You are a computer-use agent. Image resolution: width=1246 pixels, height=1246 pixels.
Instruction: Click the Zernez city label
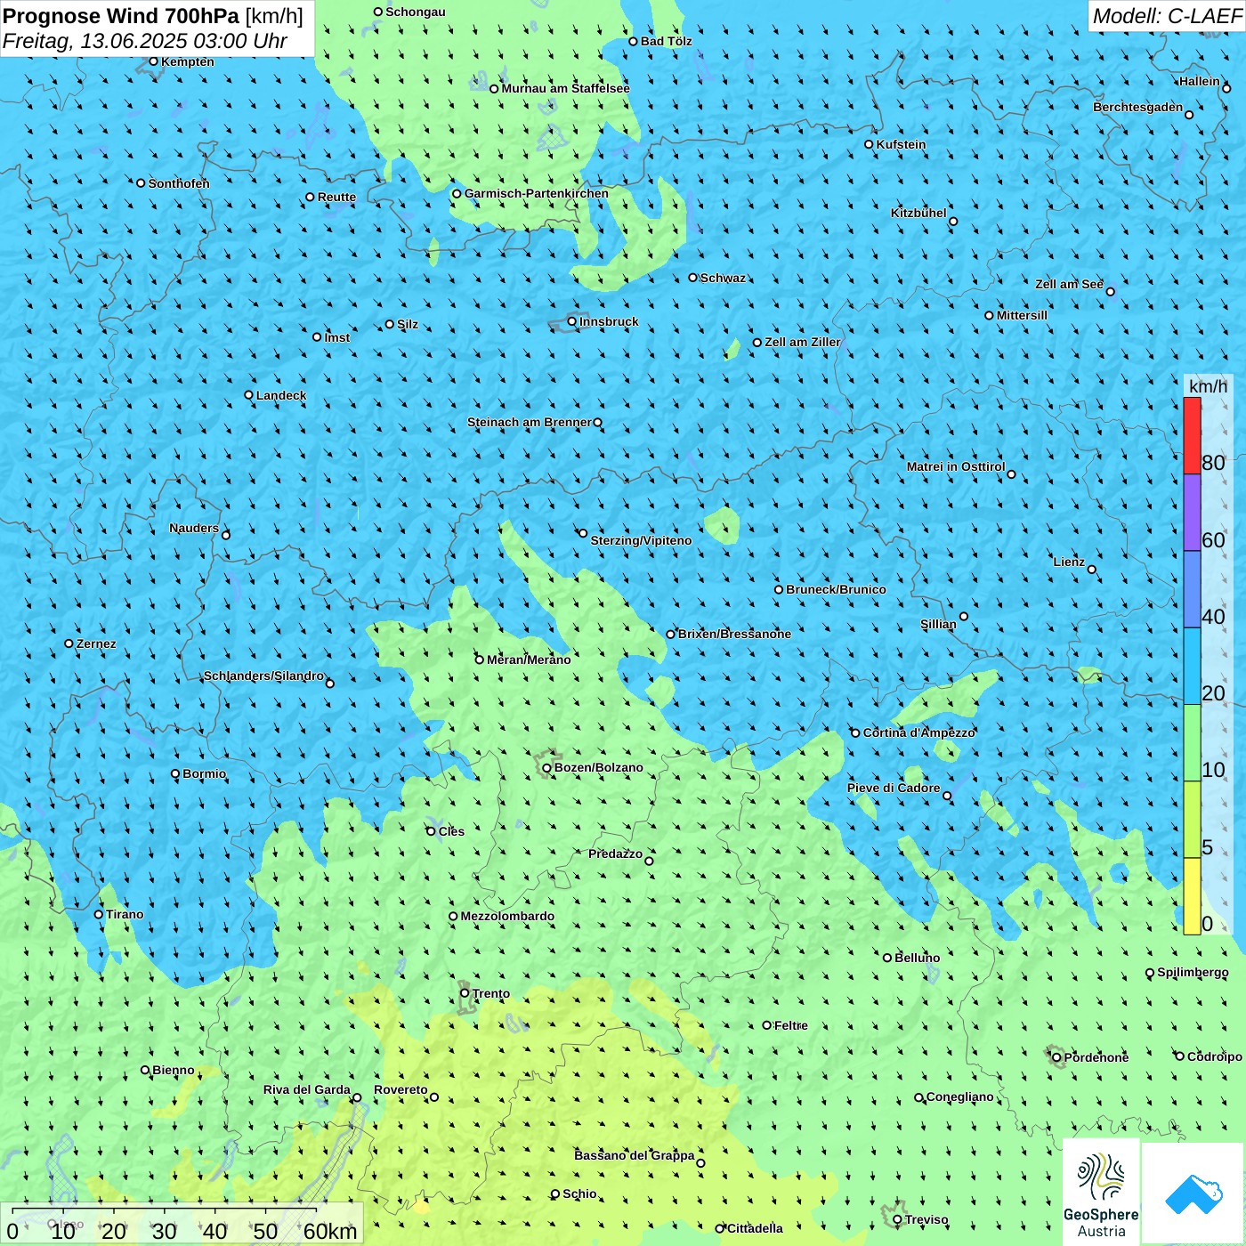(96, 643)
